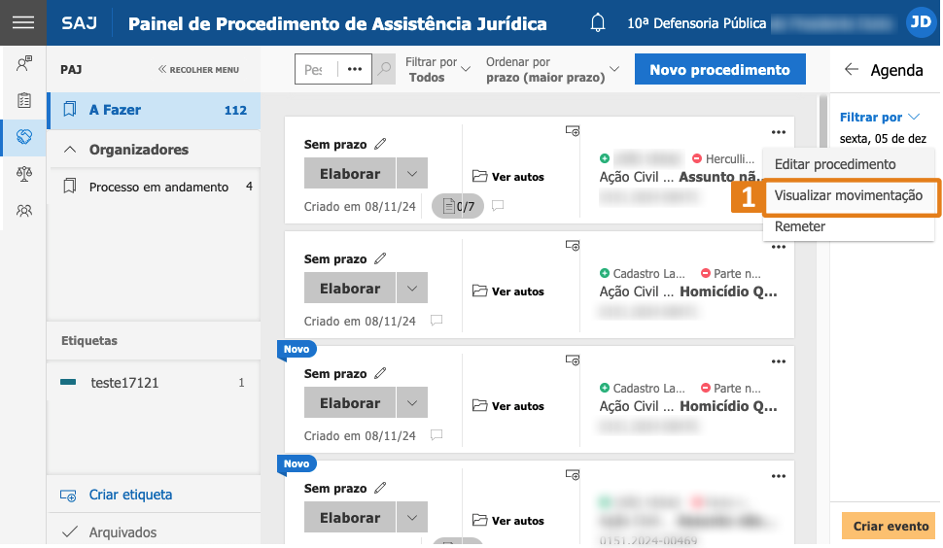The image size is (943, 548).
Task: Click Elaborar on the first card
Action: tap(350, 174)
